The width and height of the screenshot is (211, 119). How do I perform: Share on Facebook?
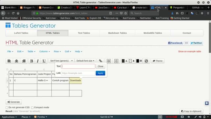[x=175, y=43]
